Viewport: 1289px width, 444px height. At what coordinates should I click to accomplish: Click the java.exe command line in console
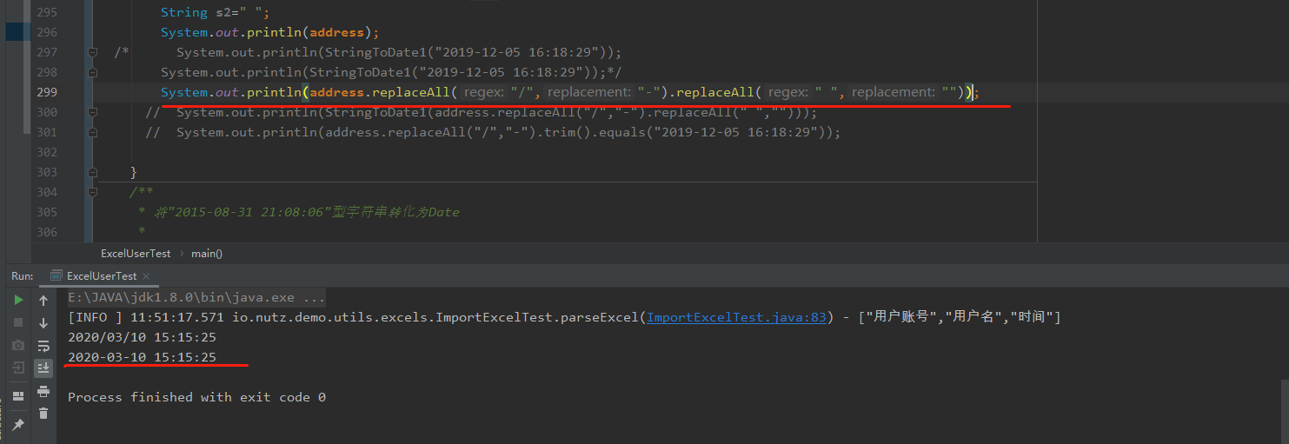tap(197, 297)
